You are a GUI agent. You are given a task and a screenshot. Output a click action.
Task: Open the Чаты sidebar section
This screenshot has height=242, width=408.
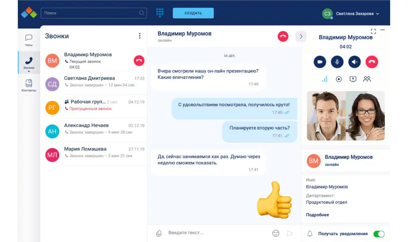29,40
